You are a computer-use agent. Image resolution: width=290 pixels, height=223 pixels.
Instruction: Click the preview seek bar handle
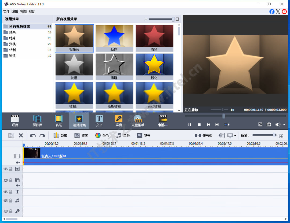[224, 116]
